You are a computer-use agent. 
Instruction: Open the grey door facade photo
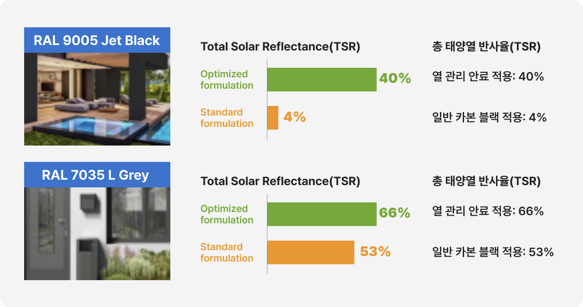click(x=97, y=234)
